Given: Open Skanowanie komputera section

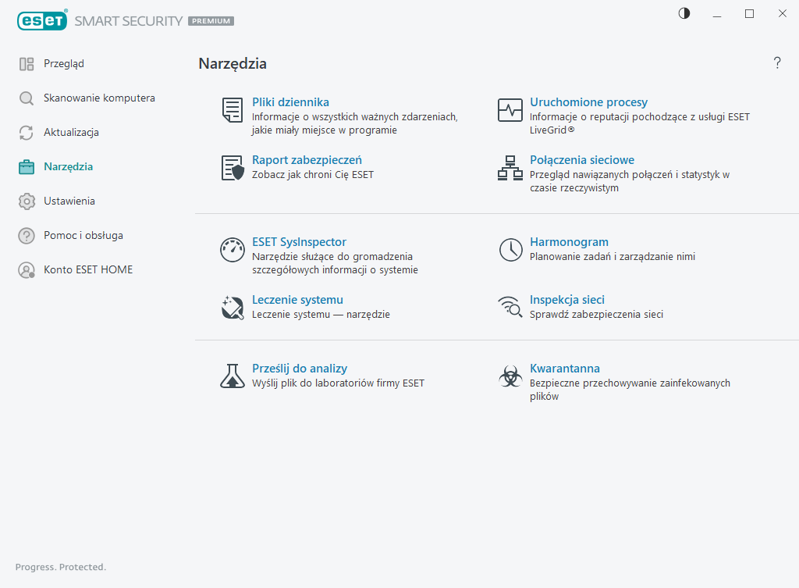Looking at the screenshot, I should (x=99, y=98).
